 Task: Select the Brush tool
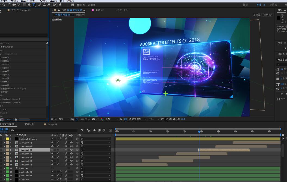[x=39, y=5]
